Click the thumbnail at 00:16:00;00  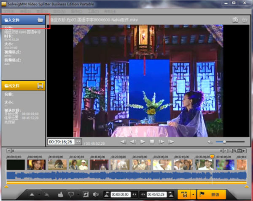100,165
